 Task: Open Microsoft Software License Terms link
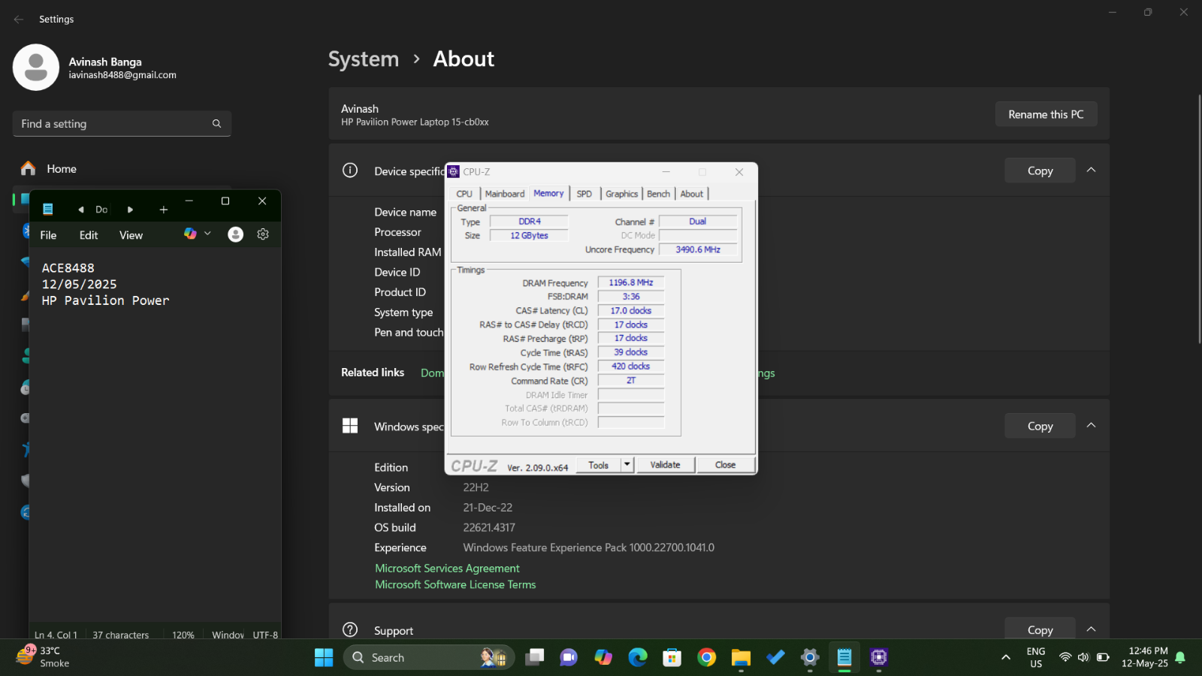point(455,584)
